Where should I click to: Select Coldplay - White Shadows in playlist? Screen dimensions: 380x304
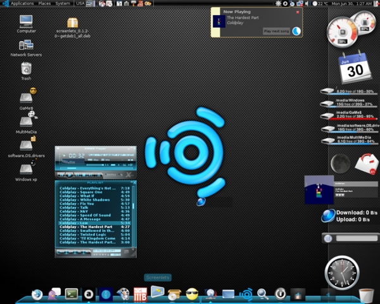tap(94, 199)
